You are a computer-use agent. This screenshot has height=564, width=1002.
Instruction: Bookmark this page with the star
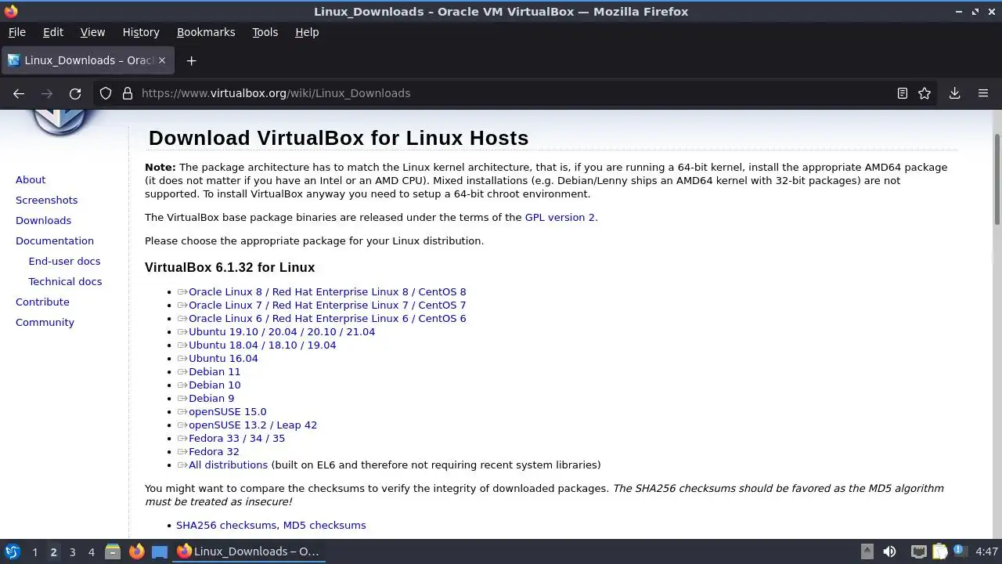(x=925, y=93)
